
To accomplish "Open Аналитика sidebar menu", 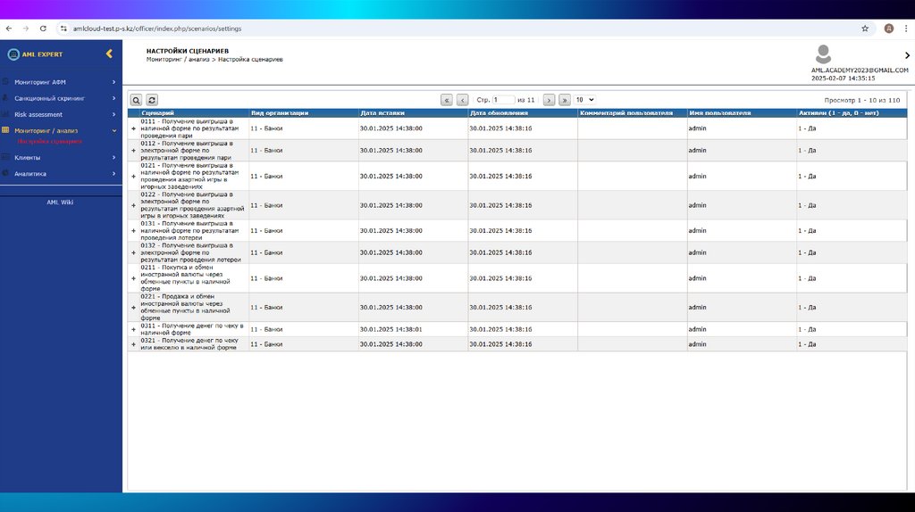I will tap(61, 174).
